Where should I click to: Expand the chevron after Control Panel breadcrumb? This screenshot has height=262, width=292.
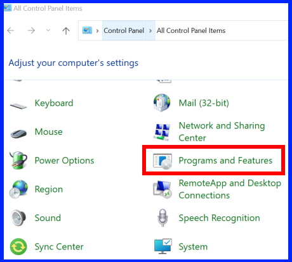[x=150, y=31]
